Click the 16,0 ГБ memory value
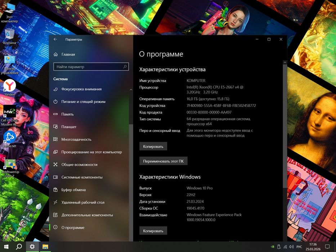This screenshot has height=252, width=336. coord(208,99)
